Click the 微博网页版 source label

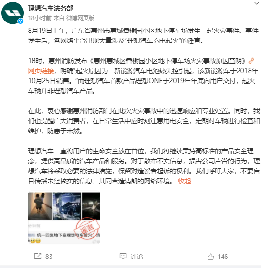(80, 18)
